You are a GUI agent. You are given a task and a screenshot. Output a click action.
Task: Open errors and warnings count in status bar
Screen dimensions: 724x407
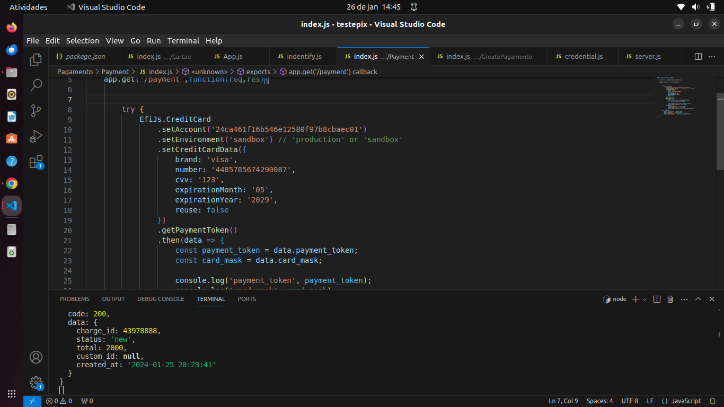pyautogui.click(x=59, y=401)
